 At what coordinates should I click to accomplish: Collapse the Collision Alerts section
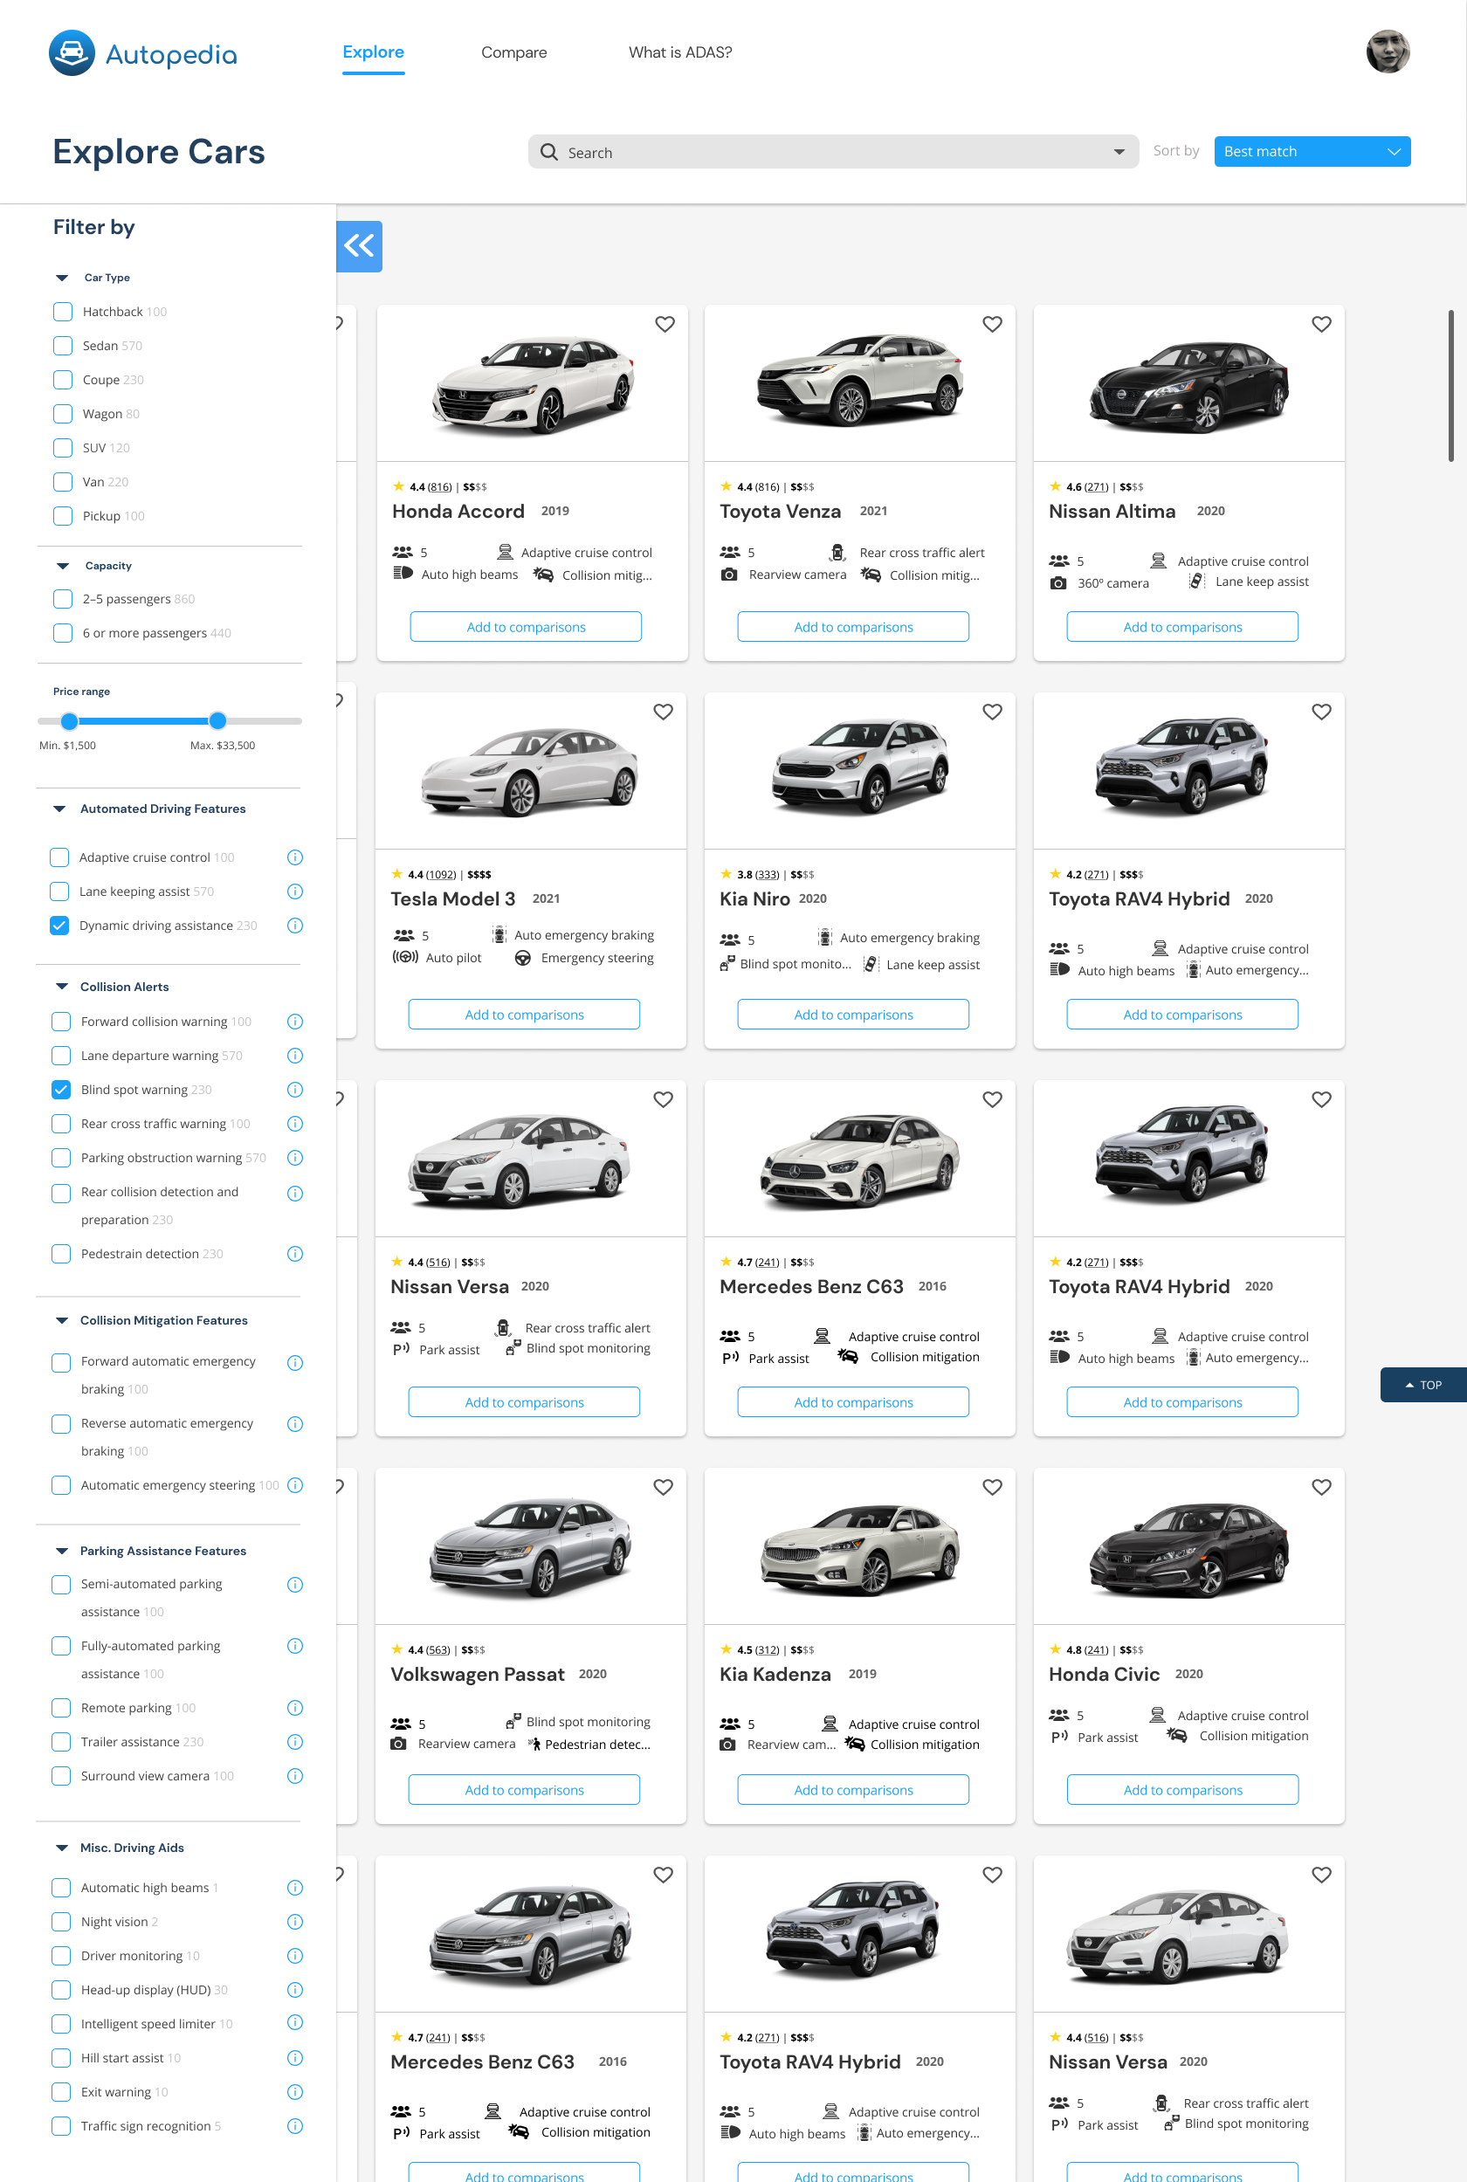(x=62, y=987)
